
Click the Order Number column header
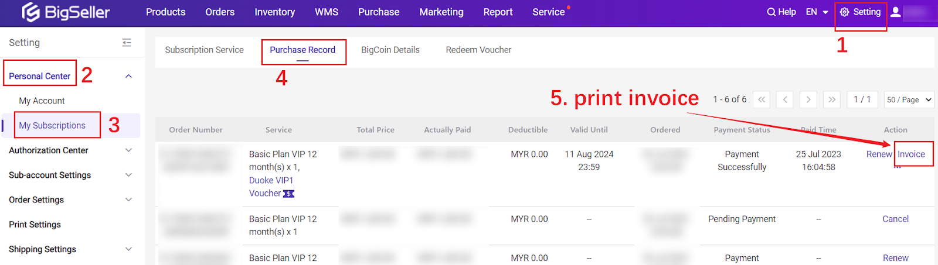tap(196, 130)
